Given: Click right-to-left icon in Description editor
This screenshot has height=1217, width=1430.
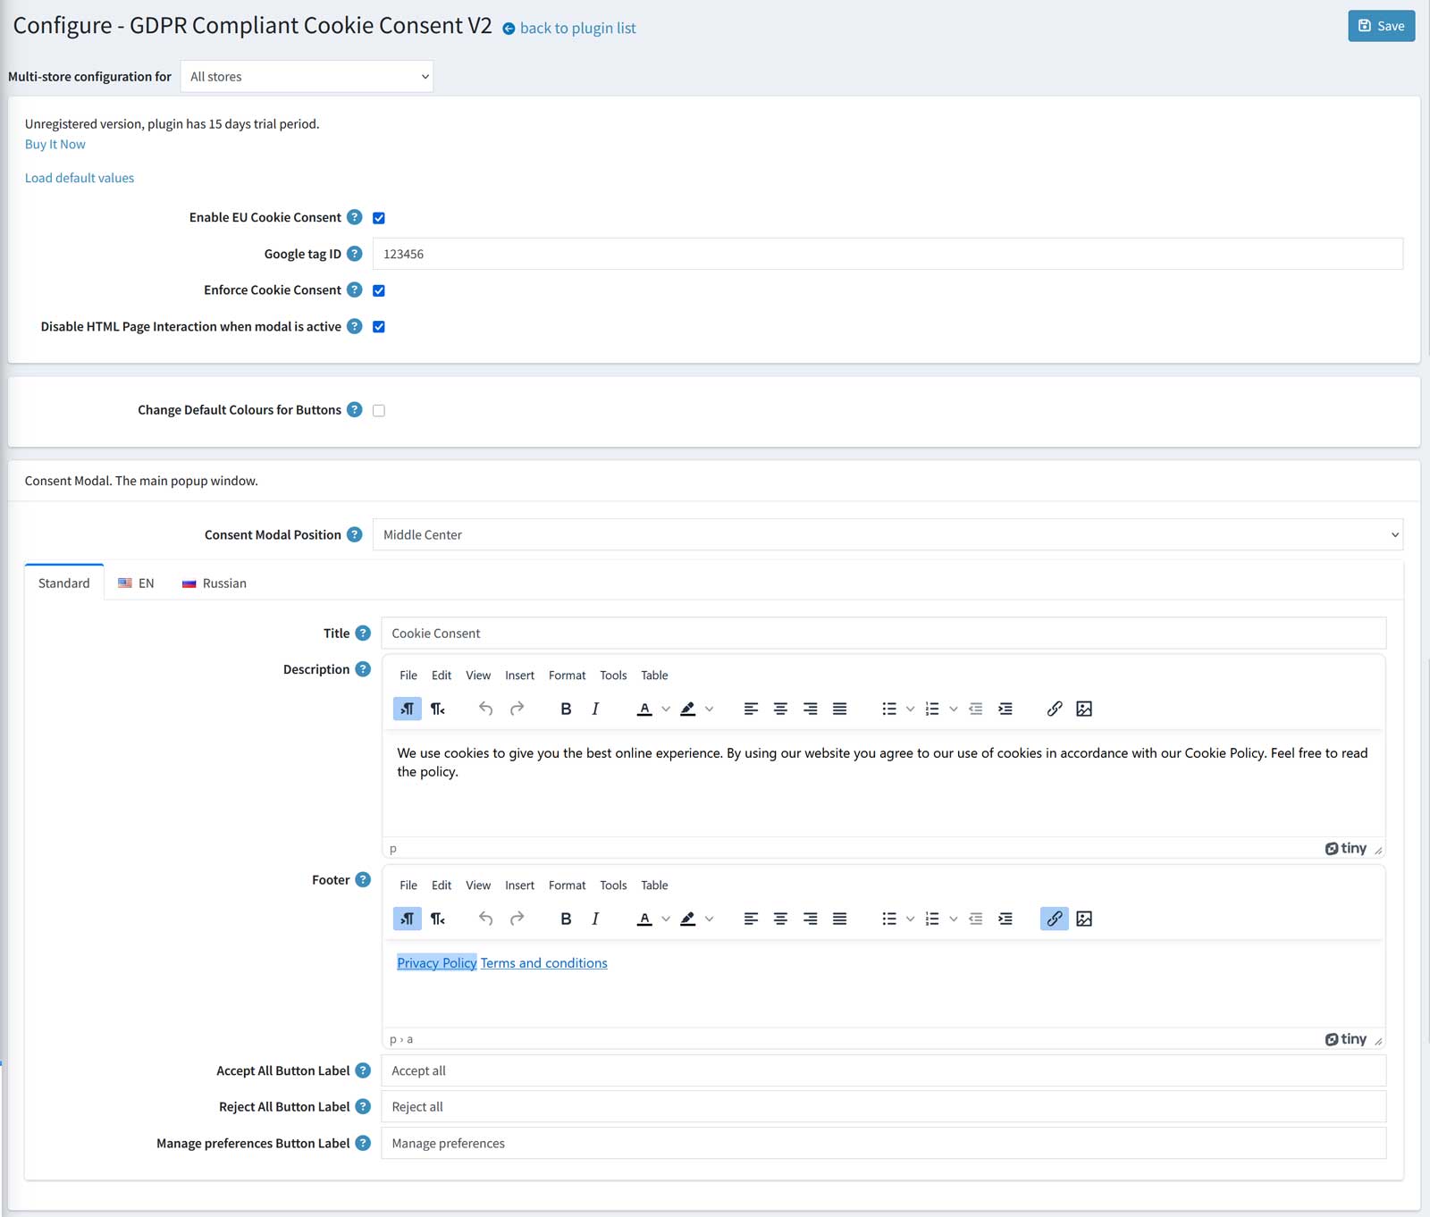Looking at the screenshot, I should pos(437,709).
